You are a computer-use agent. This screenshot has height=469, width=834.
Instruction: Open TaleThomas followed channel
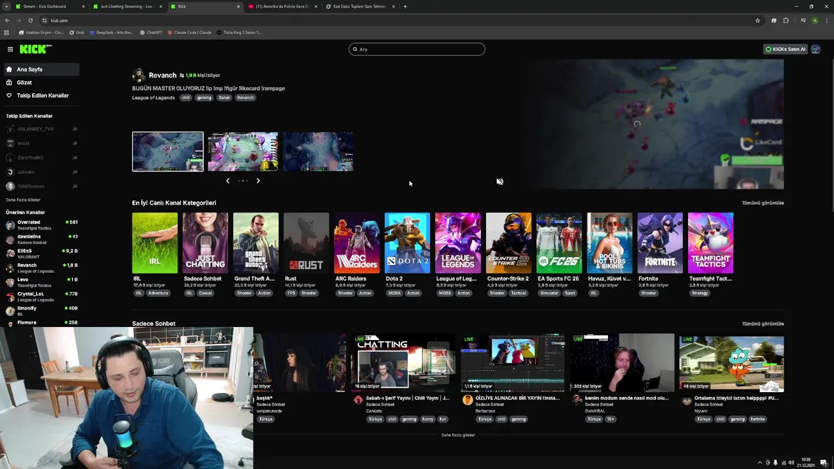coord(40,186)
